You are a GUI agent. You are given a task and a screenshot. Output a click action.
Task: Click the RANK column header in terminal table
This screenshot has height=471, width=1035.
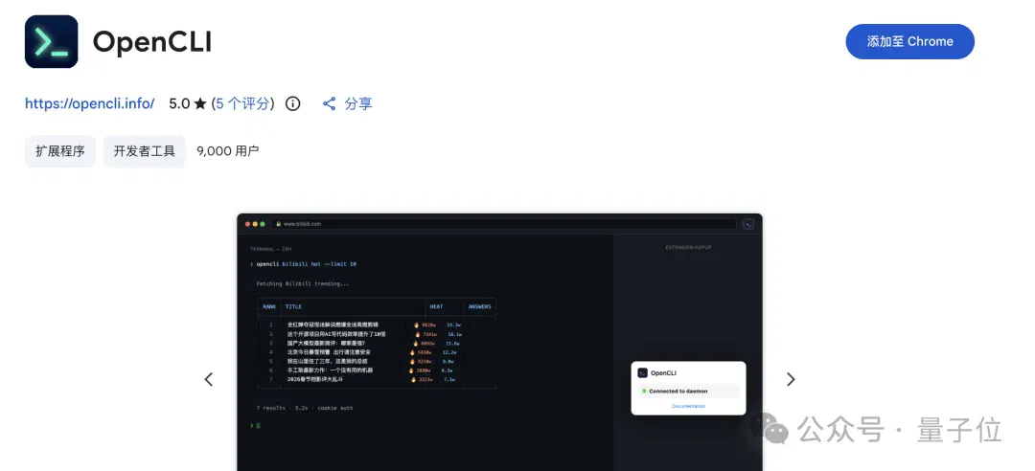[269, 306]
